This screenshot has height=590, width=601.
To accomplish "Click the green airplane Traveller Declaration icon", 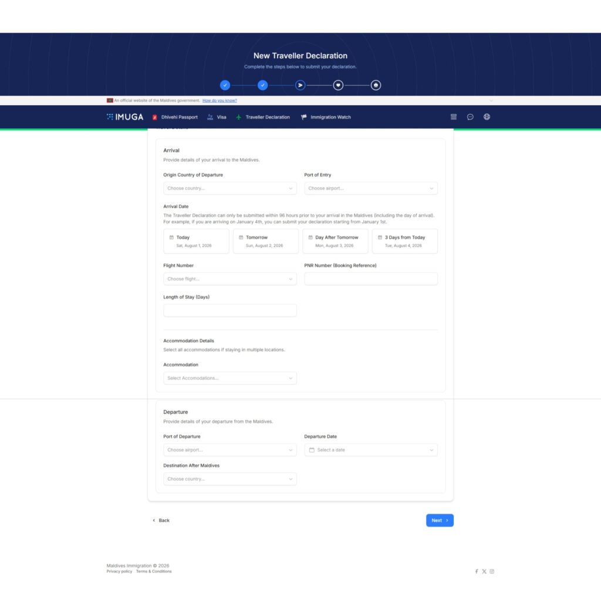I will tap(238, 117).
